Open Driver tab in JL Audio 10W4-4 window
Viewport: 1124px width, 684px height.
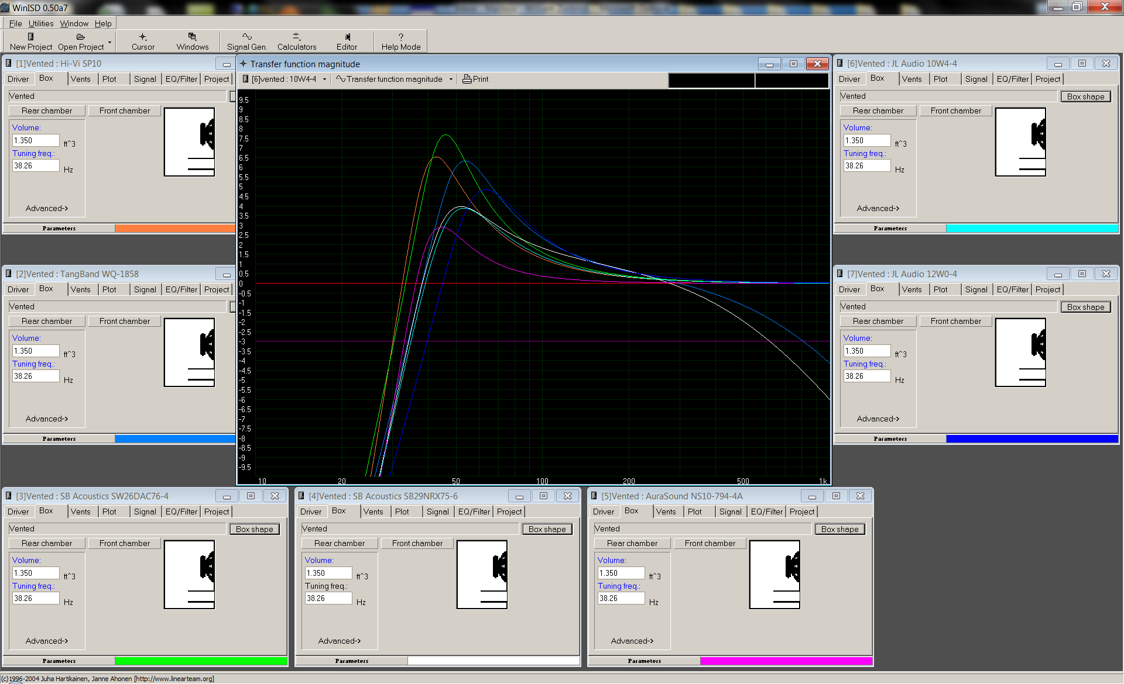tap(849, 79)
